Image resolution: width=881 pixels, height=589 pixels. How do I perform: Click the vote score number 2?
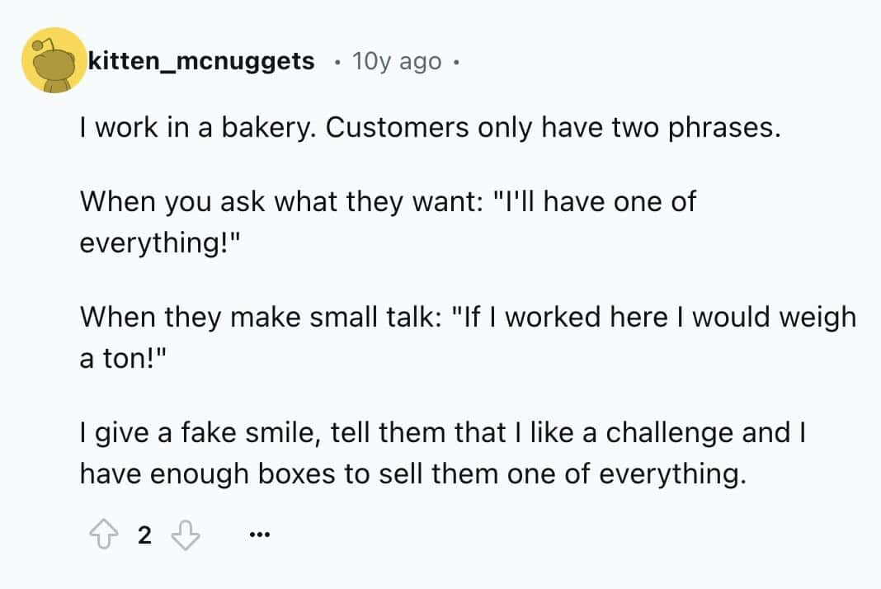(x=144, y=536)
